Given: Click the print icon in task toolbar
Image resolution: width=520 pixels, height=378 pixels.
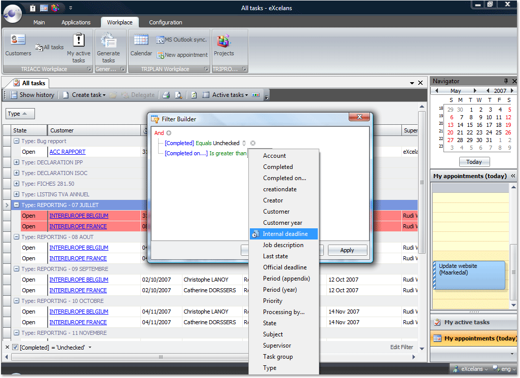Looking at the screenshot, I should tap(166, 95).
